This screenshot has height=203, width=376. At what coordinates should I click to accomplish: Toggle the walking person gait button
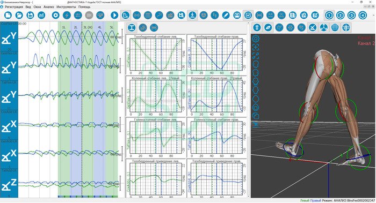[x=192, y=16]
